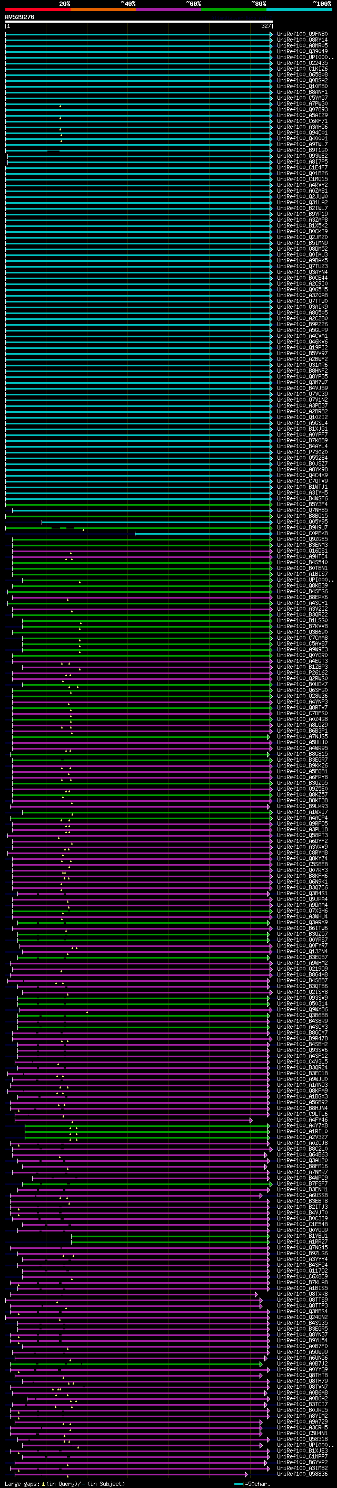
Task: Select the UniRef100_A4RVY2 label
Action: 302,185
